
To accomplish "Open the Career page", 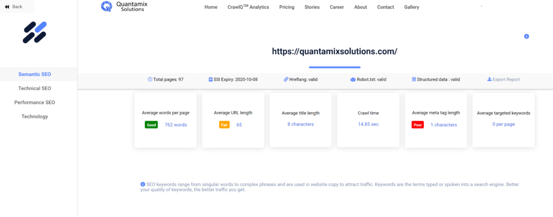I will (x=337, y=7).
